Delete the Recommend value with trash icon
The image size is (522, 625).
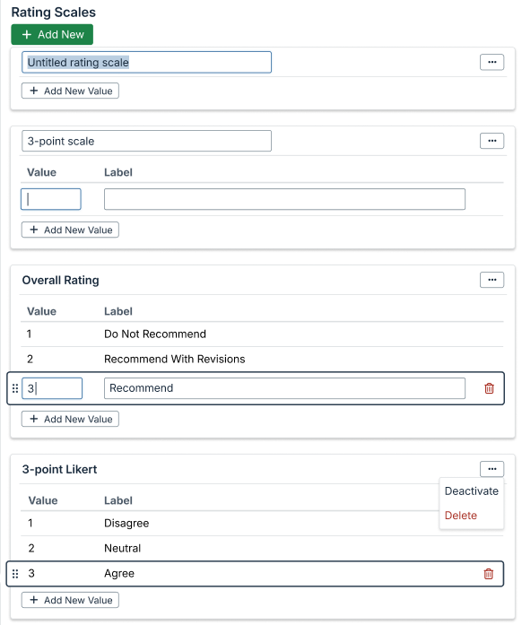point(489,388)
